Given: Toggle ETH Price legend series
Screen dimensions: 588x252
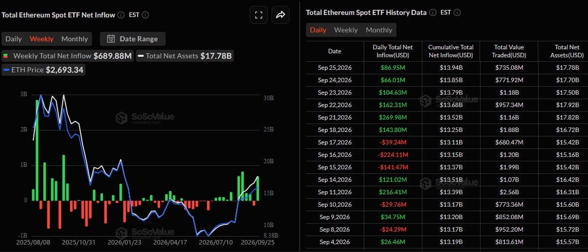Looking at the screenshot, I should pos(43,70).
